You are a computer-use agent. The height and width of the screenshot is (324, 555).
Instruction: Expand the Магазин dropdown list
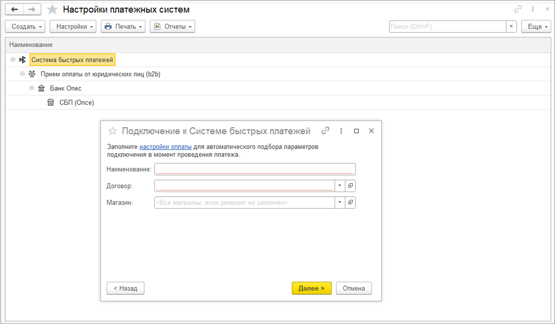340,203
